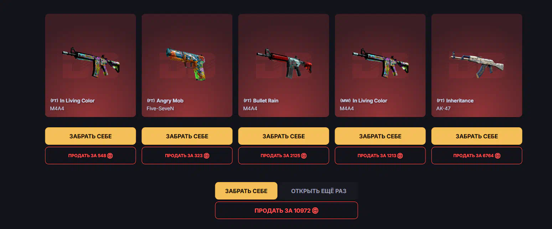
Task: Select the Angry Mob Five-SeveN skin image
Action: (x=186, y=63)
